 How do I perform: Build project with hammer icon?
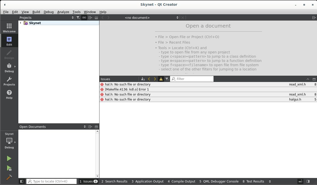click(9, 177)
